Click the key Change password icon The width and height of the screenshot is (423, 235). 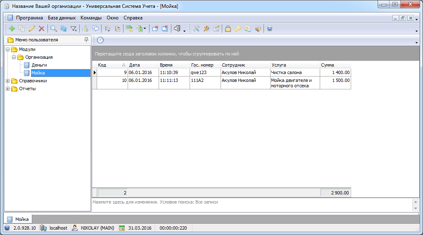pos(238,29)
